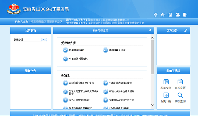
Task: Click the telephone service icon in header
Action: 178,15
